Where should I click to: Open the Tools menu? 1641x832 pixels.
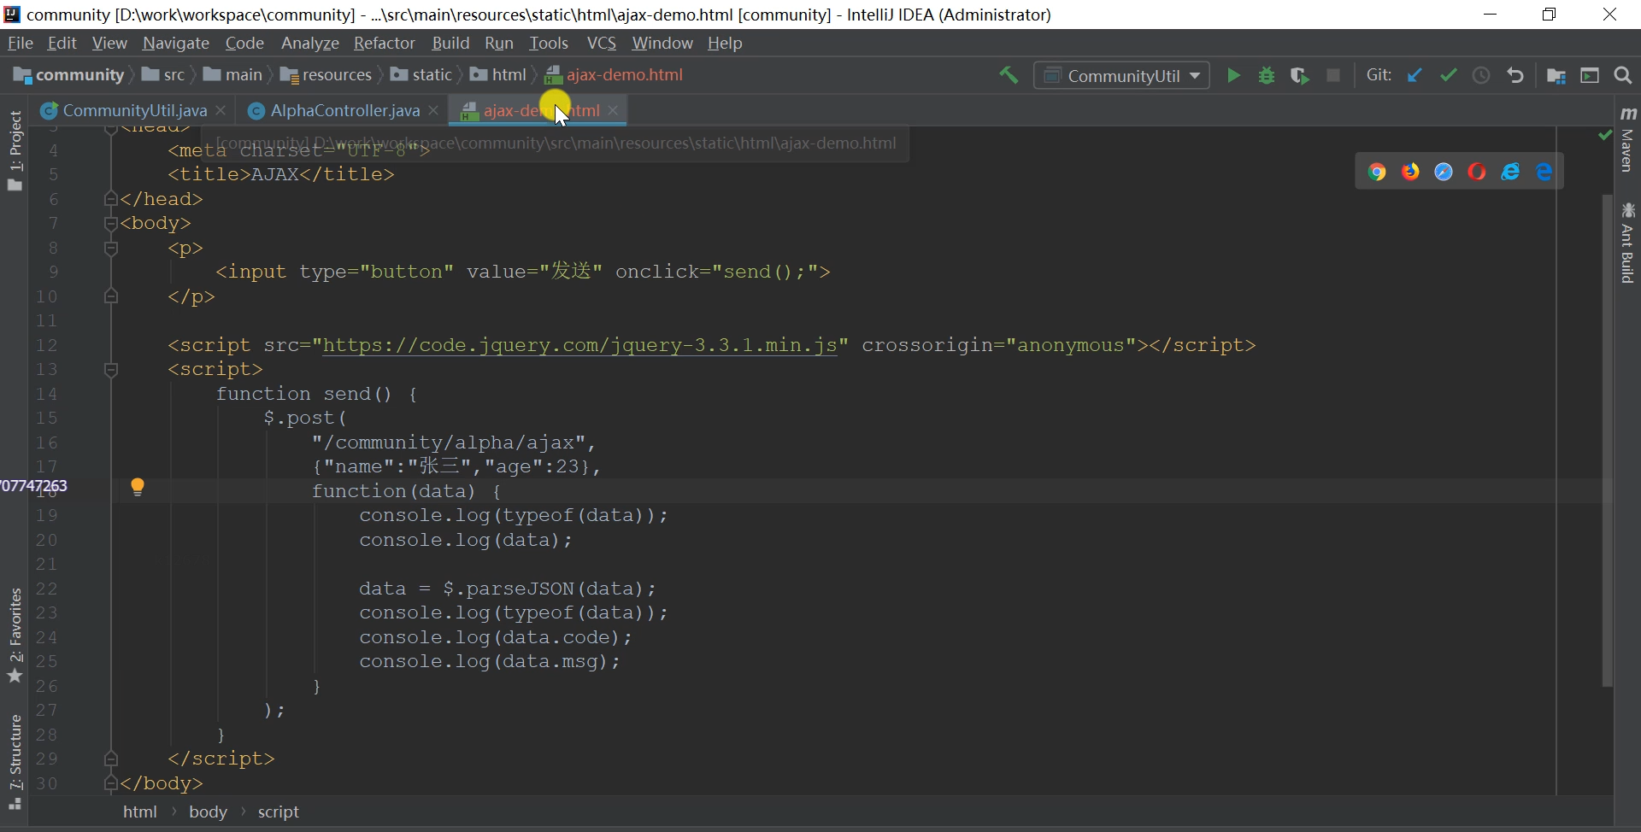click(548, 43)
